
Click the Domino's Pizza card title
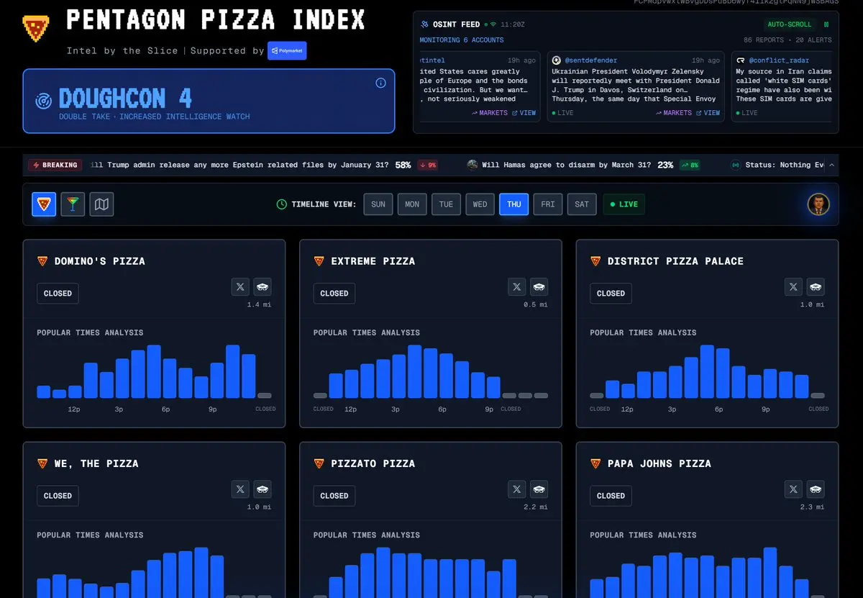(x=100, y=261)
